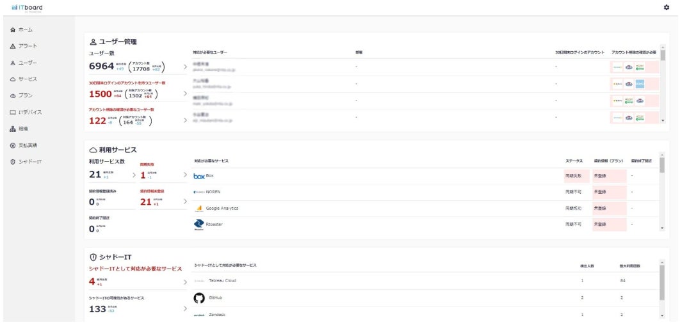The width and height of the screenshot is (680, 325).
Task: Click the shadow IT table scrollbar thumb
Action: click(662, 282)
